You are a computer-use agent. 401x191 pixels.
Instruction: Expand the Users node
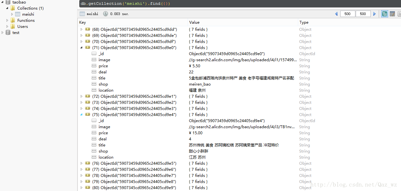(7, 26)
